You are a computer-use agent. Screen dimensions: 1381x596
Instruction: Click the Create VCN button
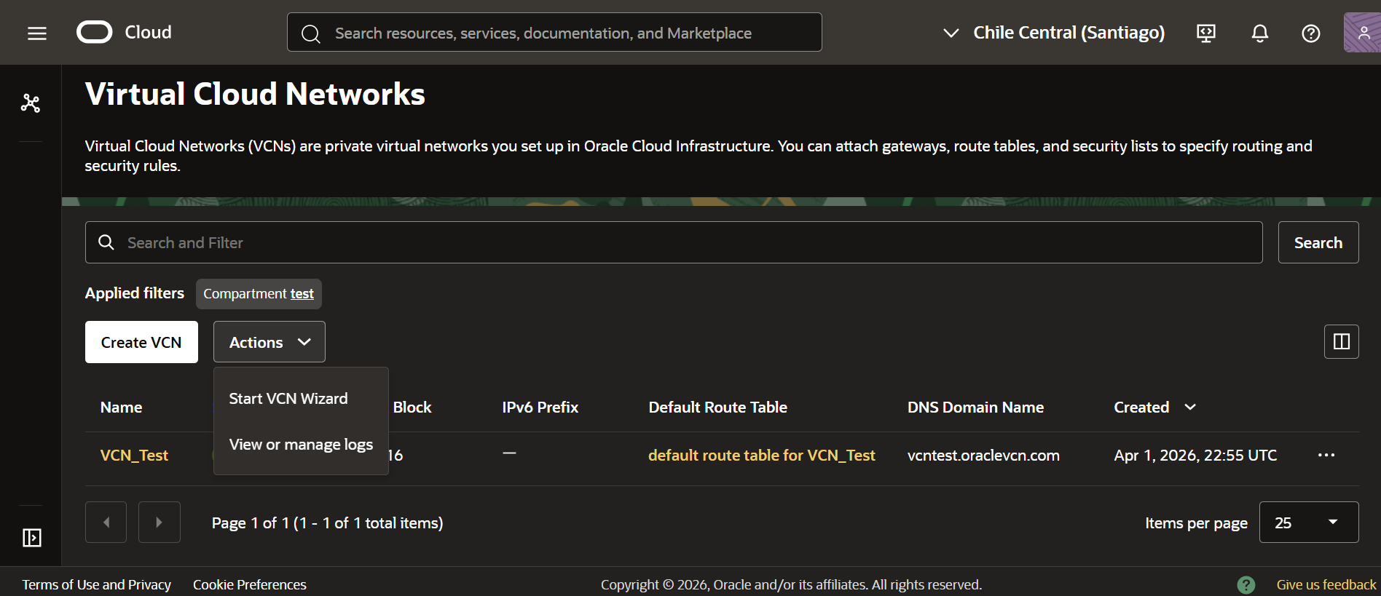(x=141, y=342)
